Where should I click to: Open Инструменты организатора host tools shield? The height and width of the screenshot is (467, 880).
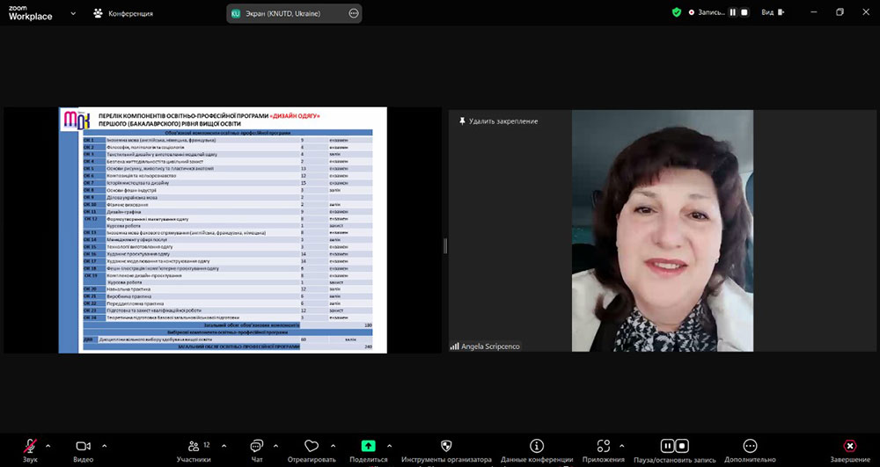click(x=446, y=446)
